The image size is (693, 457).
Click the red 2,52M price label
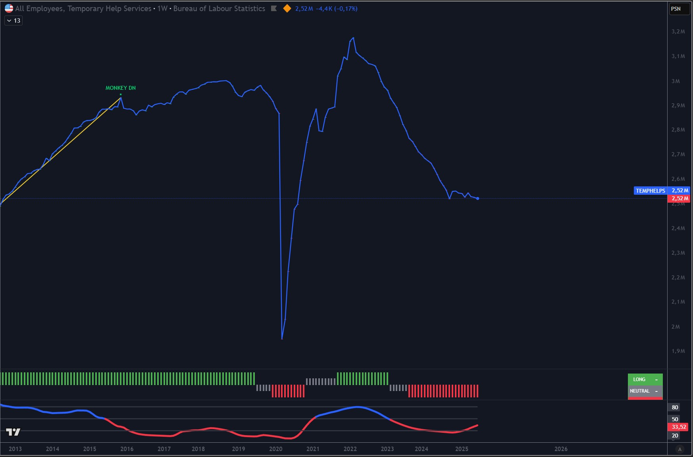(x=680, y=198)
